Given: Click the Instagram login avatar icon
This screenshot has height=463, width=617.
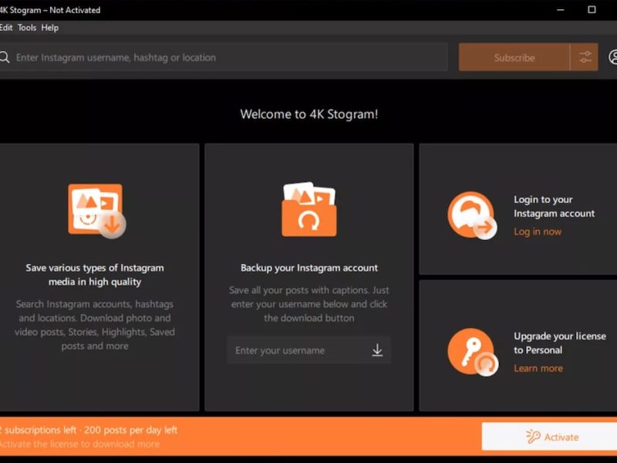Looking at the screenshot, I should coord(472,215).
